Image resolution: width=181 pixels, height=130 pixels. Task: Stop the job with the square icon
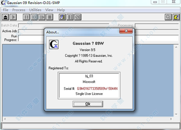[50, 17]
